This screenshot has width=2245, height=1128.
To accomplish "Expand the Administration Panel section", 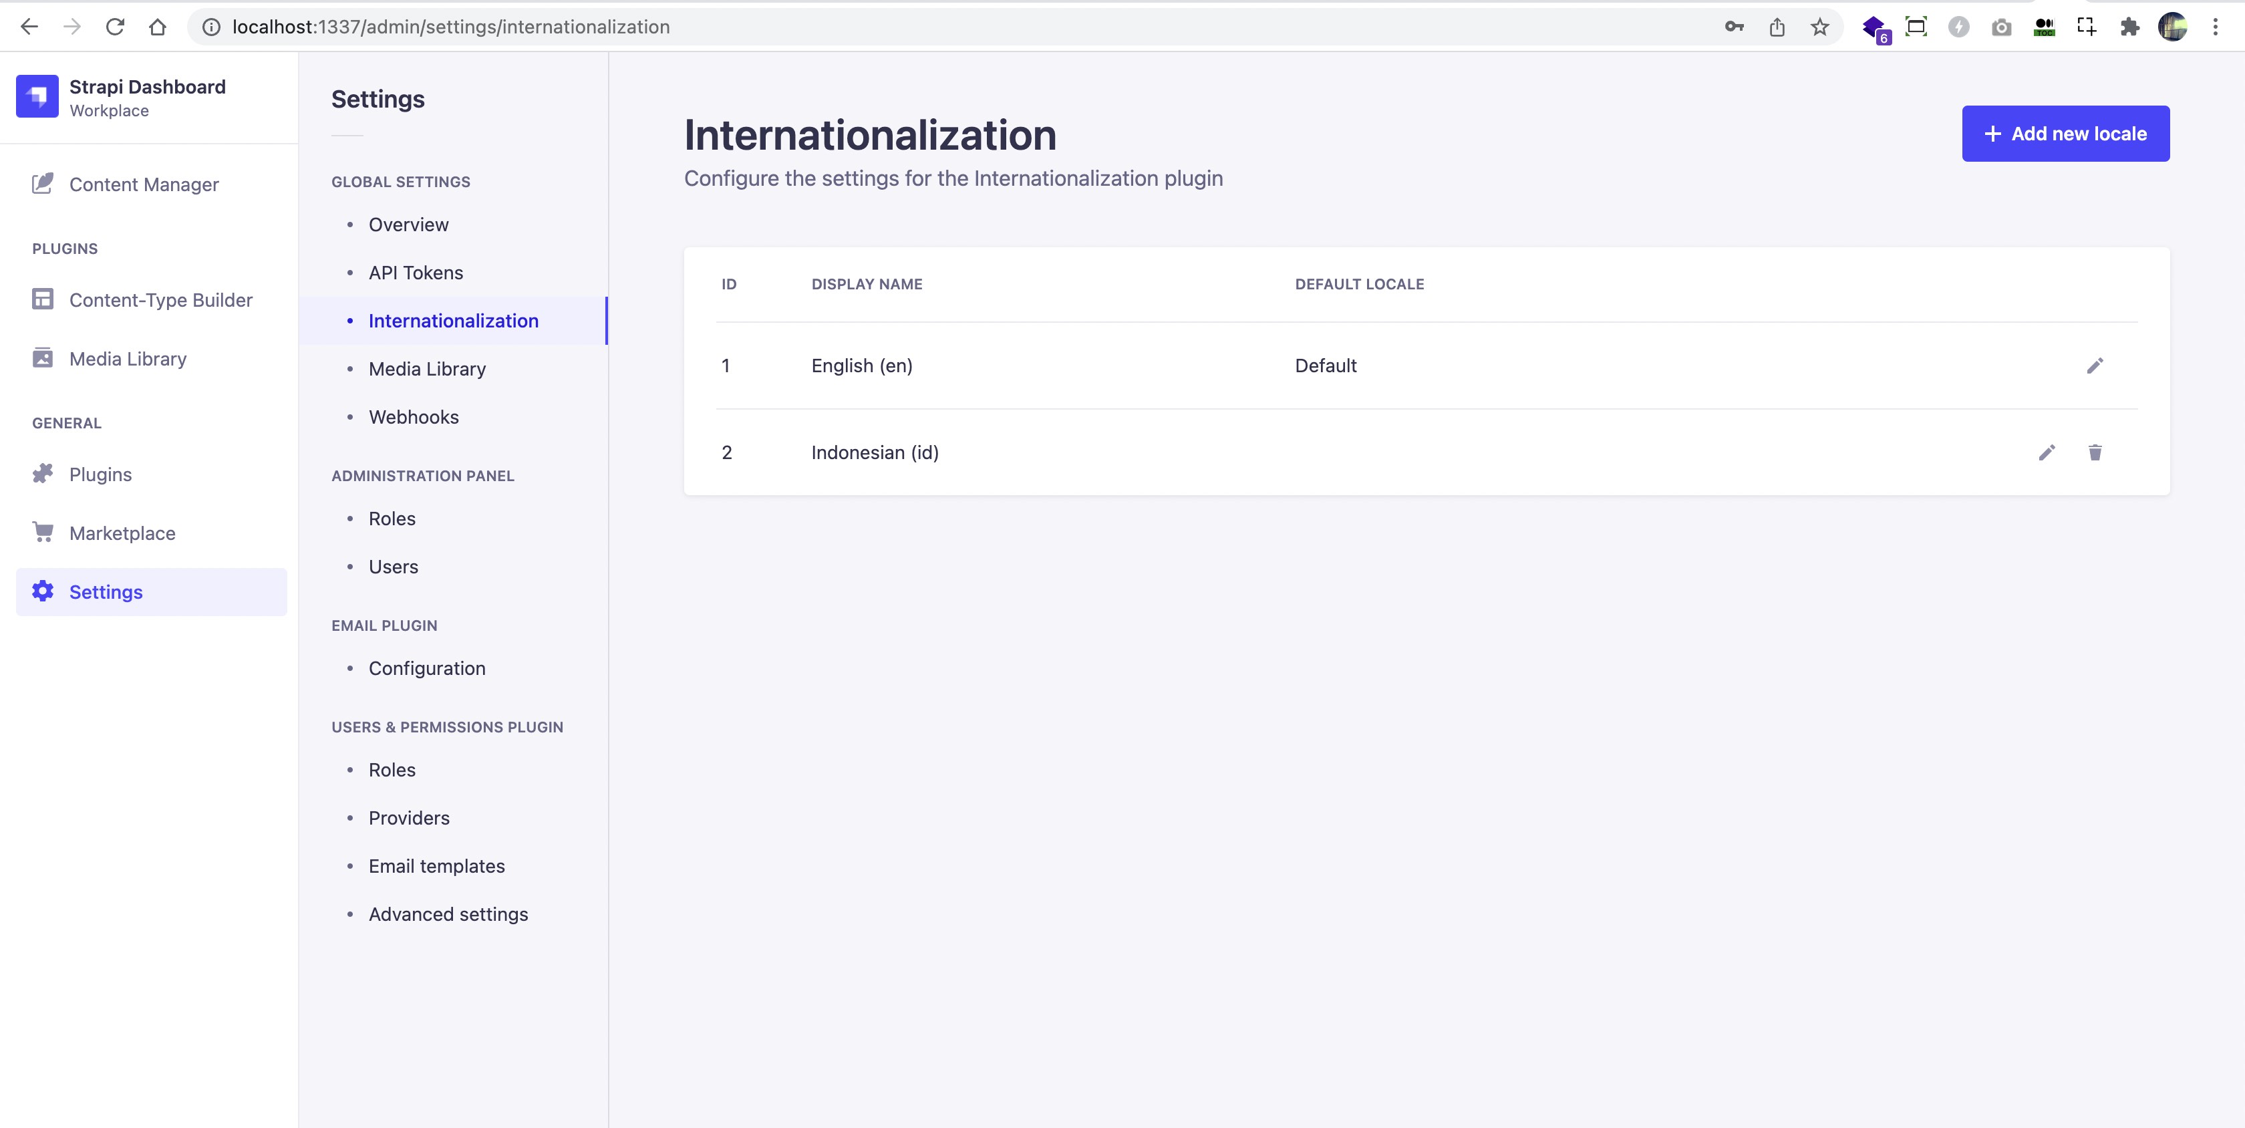I will [423, 475].
